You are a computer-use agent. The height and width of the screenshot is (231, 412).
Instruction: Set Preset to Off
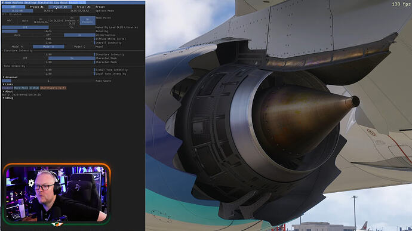click(13, 7)
